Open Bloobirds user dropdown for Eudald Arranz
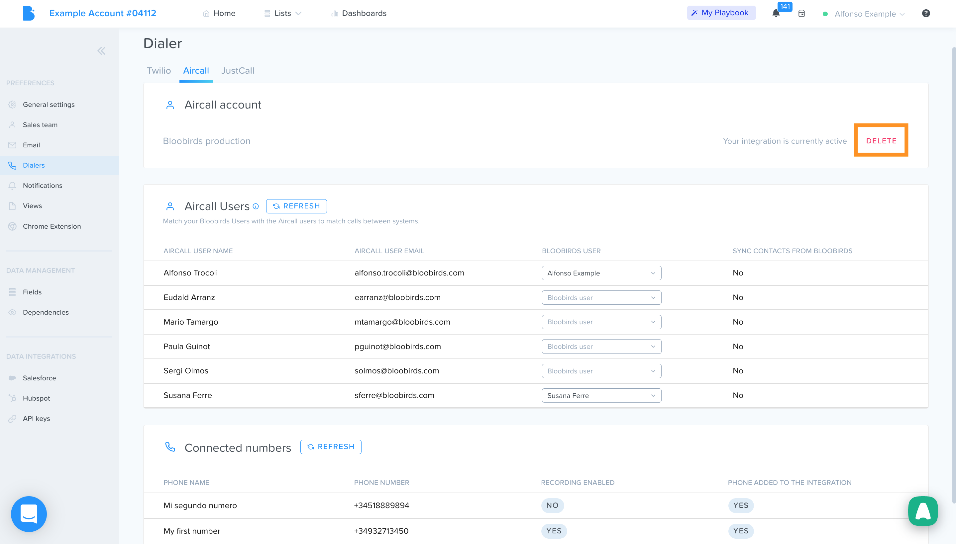The width and height of the screenshot is (956, 544). (x=601, y=298)
